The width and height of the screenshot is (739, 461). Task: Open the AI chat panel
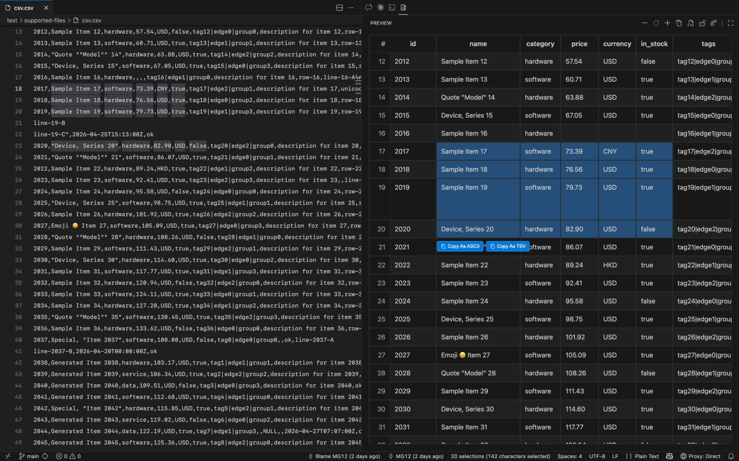coord(369,7)
